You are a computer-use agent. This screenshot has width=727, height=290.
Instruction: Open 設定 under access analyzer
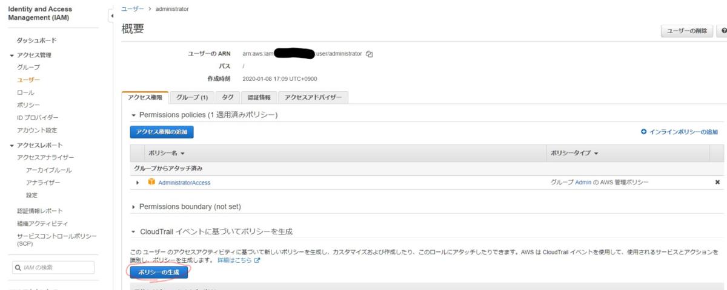click(32, 195)
